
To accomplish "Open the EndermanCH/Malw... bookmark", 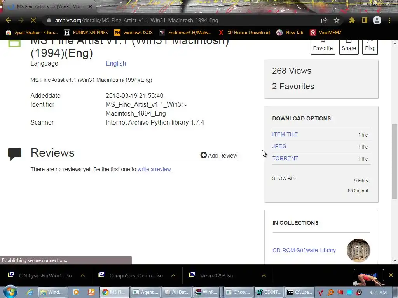I will (x=185, y=33).
